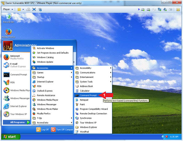Launch Mozilla Firefox from All Programs list
The height and width of the screenshot is (141, 183).
click(52, 114)
